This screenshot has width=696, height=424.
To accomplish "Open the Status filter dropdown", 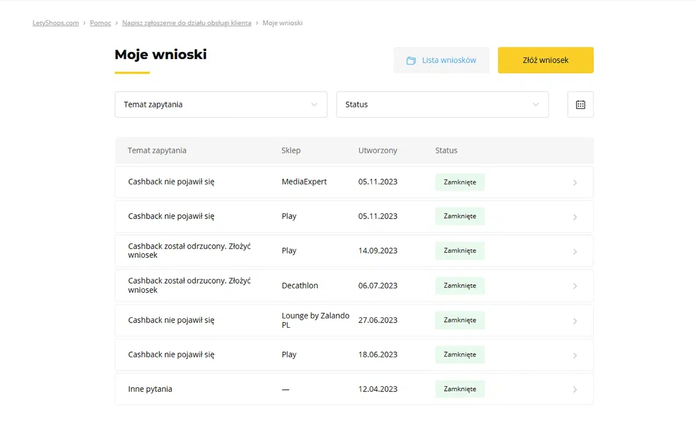I will (442, 104).
